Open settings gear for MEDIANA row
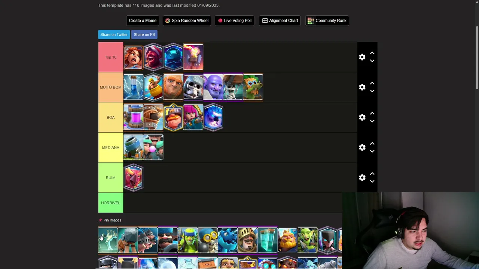The height and width of the screenshot is (269, 479). (x=362, y=148)
